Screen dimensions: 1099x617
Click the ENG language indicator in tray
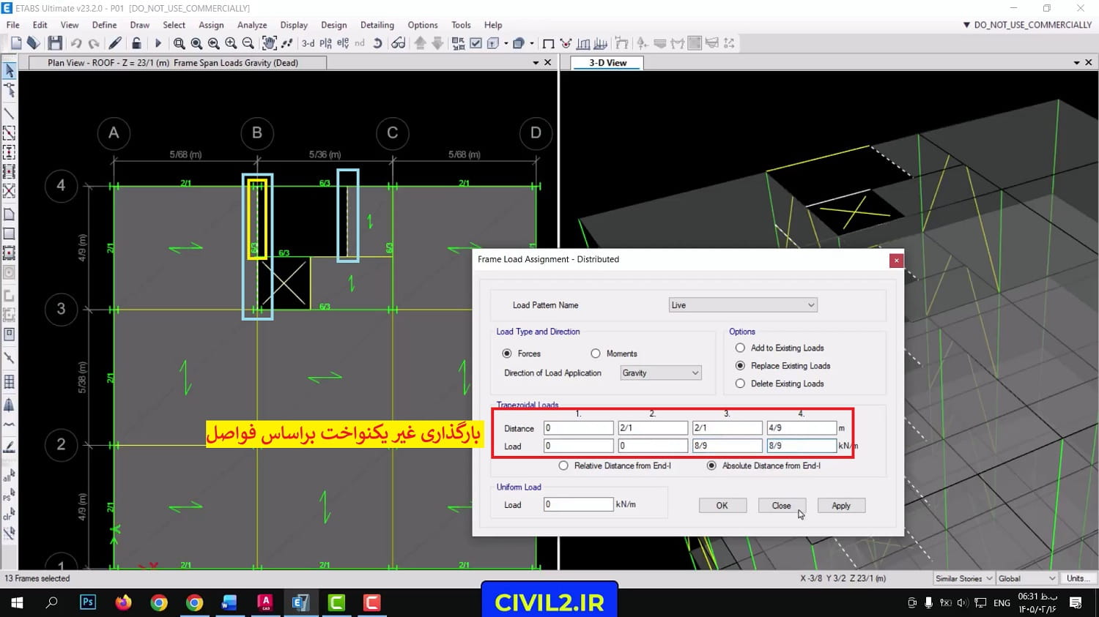click(1002, 603)
